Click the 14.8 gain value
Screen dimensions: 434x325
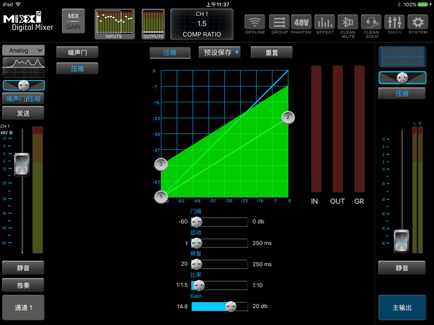182,306
